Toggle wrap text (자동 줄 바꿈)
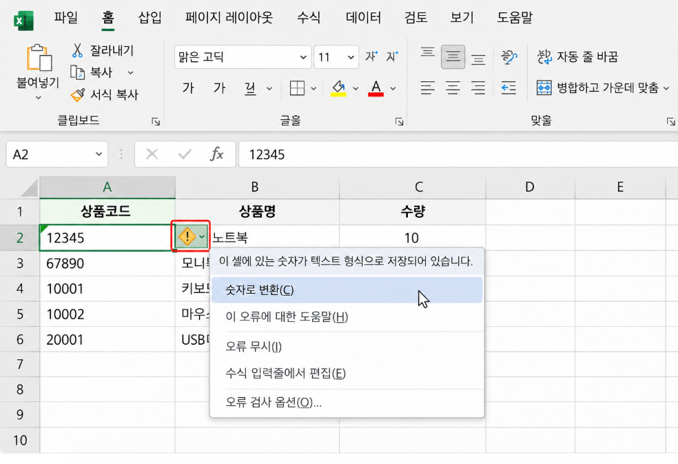This screenshot has height=464, width=678. pos(577,57)
